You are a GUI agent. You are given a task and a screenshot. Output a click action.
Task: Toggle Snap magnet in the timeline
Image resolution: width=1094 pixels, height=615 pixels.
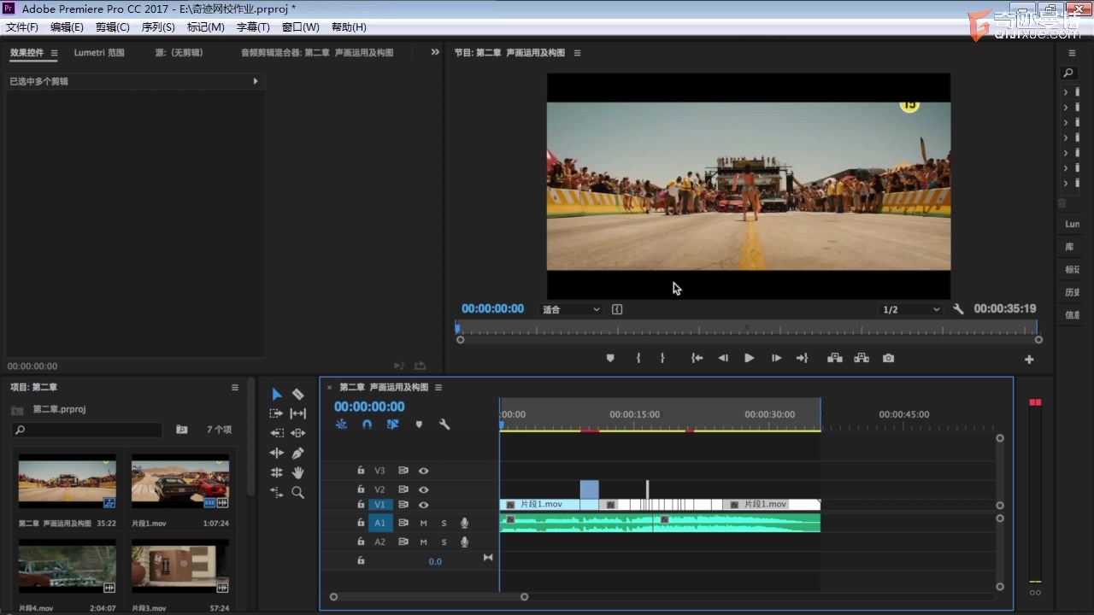tap(367, 424)
